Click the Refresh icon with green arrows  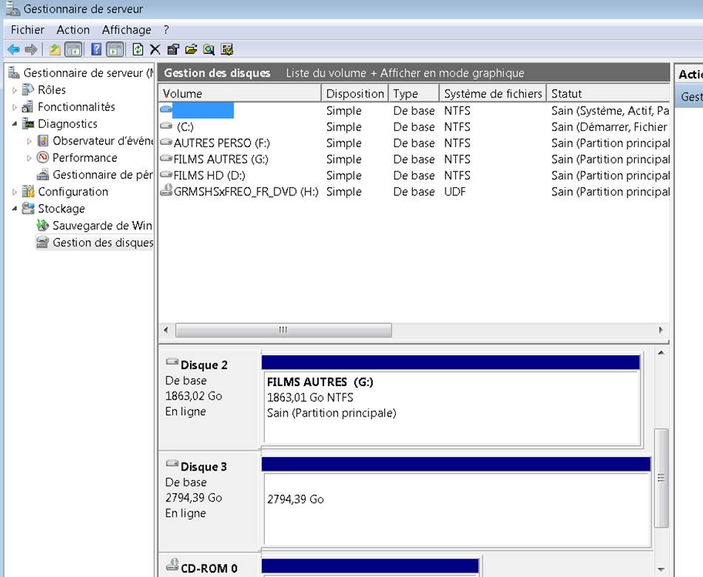(138, 50)
